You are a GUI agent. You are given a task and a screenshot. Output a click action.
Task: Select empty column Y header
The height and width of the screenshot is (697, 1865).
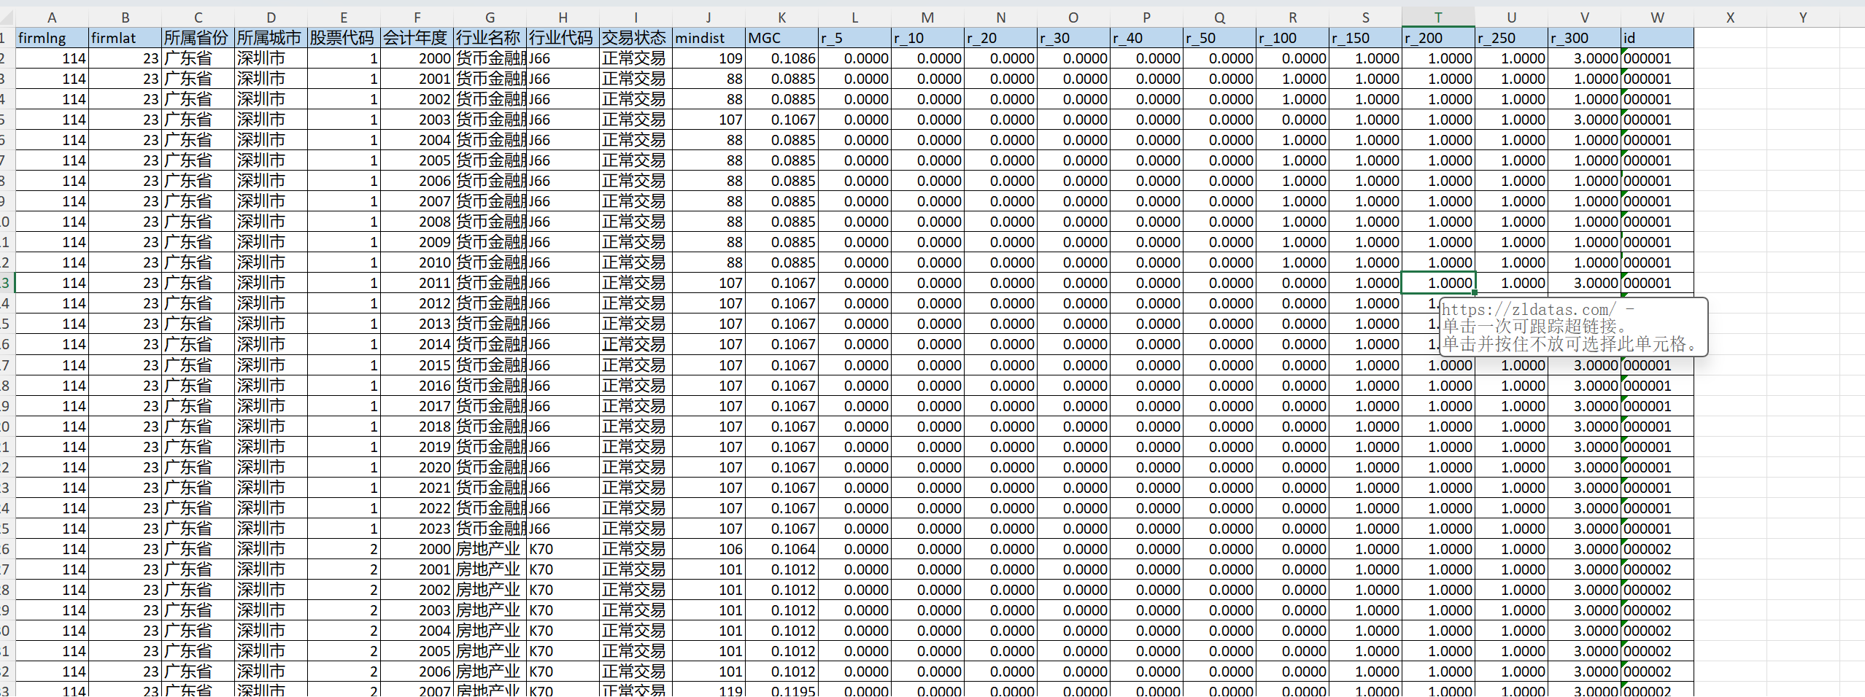pyautogui.click(x=1803, y=17)
